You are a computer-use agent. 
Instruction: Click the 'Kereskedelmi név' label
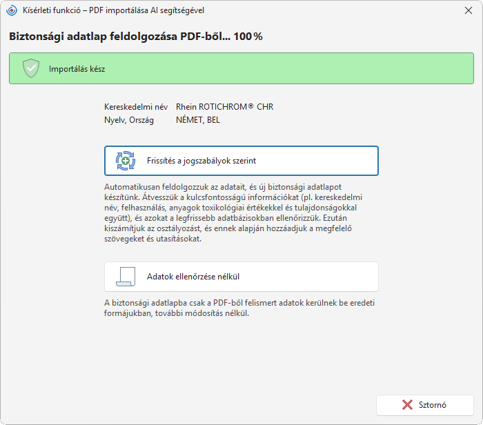136,107
